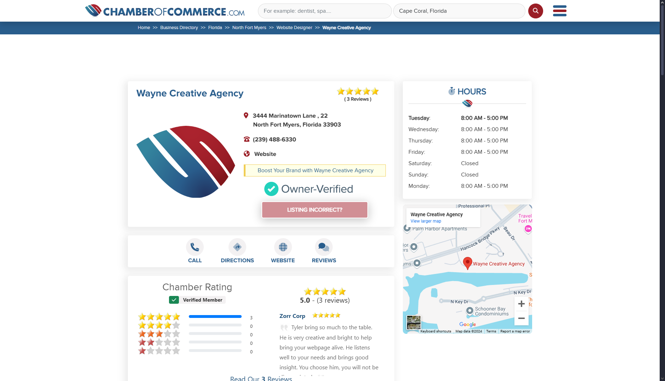Click the Call phone icon
Image resolution: width=665 pixels, height=381 pixels.
(x=195, y=247)
